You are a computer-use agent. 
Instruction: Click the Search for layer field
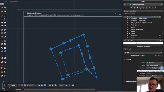click(143, 43)
